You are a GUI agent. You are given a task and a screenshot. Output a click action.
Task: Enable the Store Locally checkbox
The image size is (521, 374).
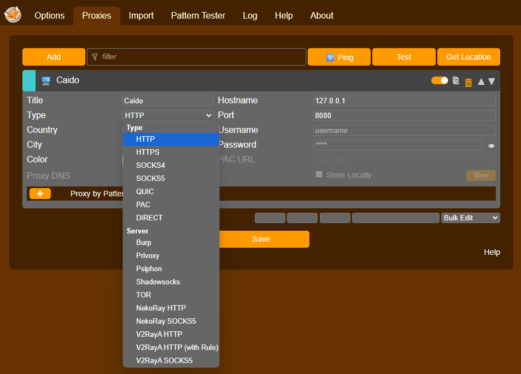[x=318, y=174]
